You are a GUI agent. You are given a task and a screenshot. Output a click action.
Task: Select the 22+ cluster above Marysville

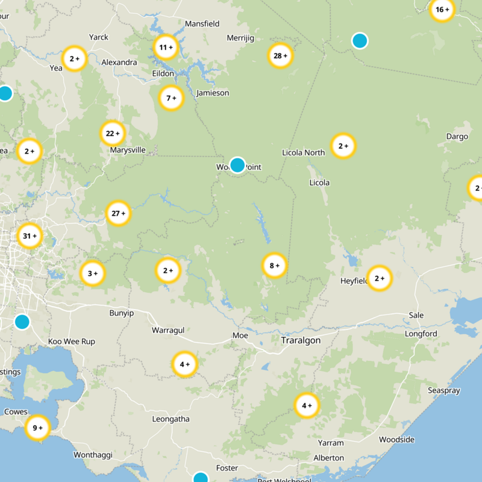[112, 134]
